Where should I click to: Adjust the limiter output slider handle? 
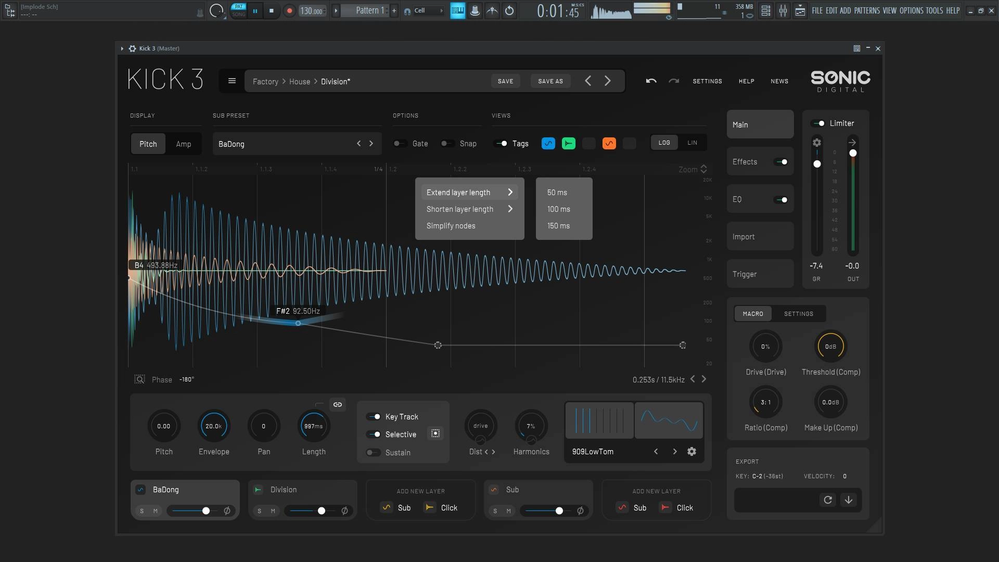coord(853,153)
